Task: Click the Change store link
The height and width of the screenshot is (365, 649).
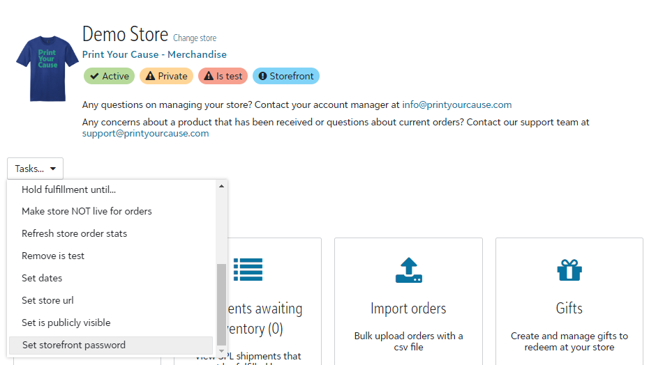Action: [195, 38]
